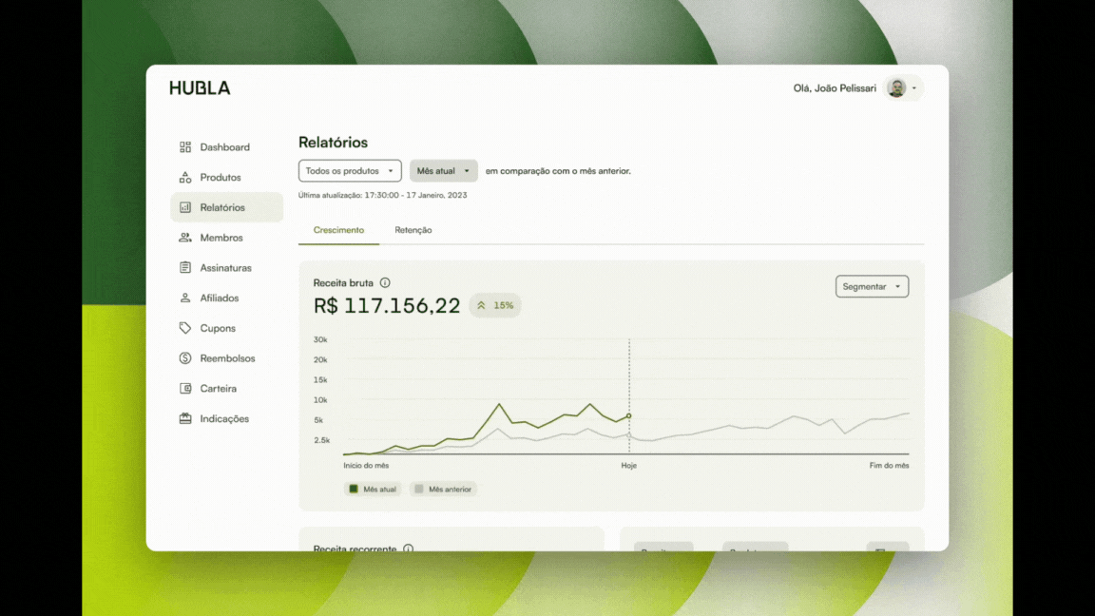
Task: Click info icon next to Receita bruta
Action: pyautogui.click(x=385, y=283)
